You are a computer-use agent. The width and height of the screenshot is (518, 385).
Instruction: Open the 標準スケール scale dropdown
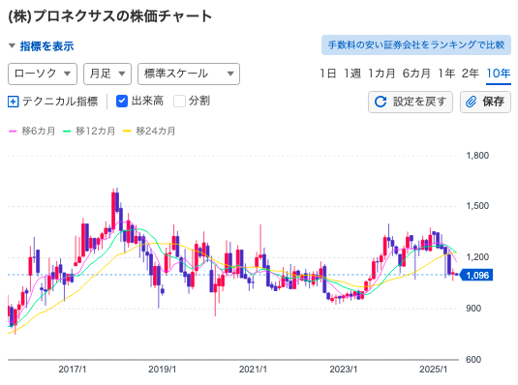(x=189, y=74)
